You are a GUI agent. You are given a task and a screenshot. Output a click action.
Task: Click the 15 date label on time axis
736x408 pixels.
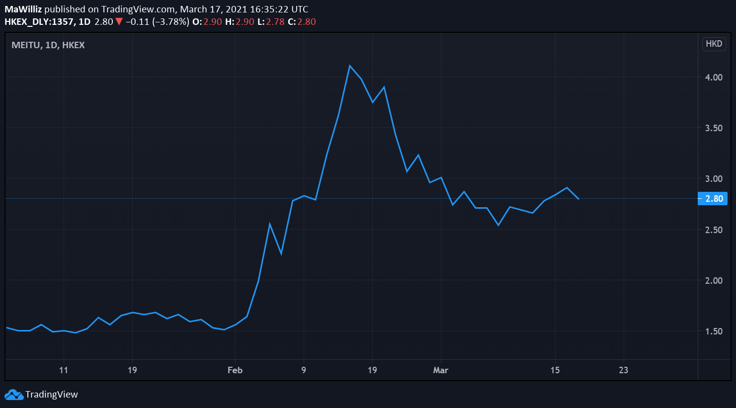coord(555,370)
